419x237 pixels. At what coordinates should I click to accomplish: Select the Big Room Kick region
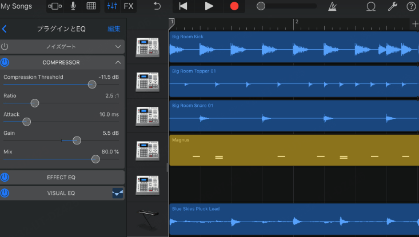(294, 47)
